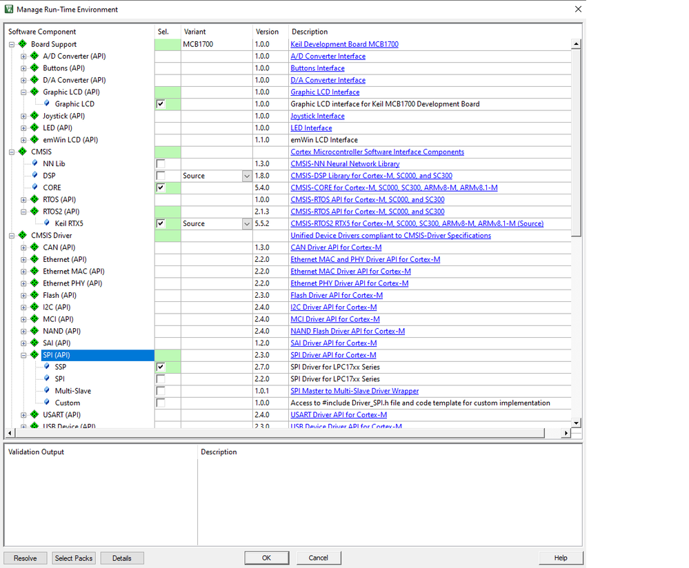This screenshot has height=568, width=689.
Task: Open SPI Master to Multi-Slave Driver Wrapper link
Action: [355, 391]
